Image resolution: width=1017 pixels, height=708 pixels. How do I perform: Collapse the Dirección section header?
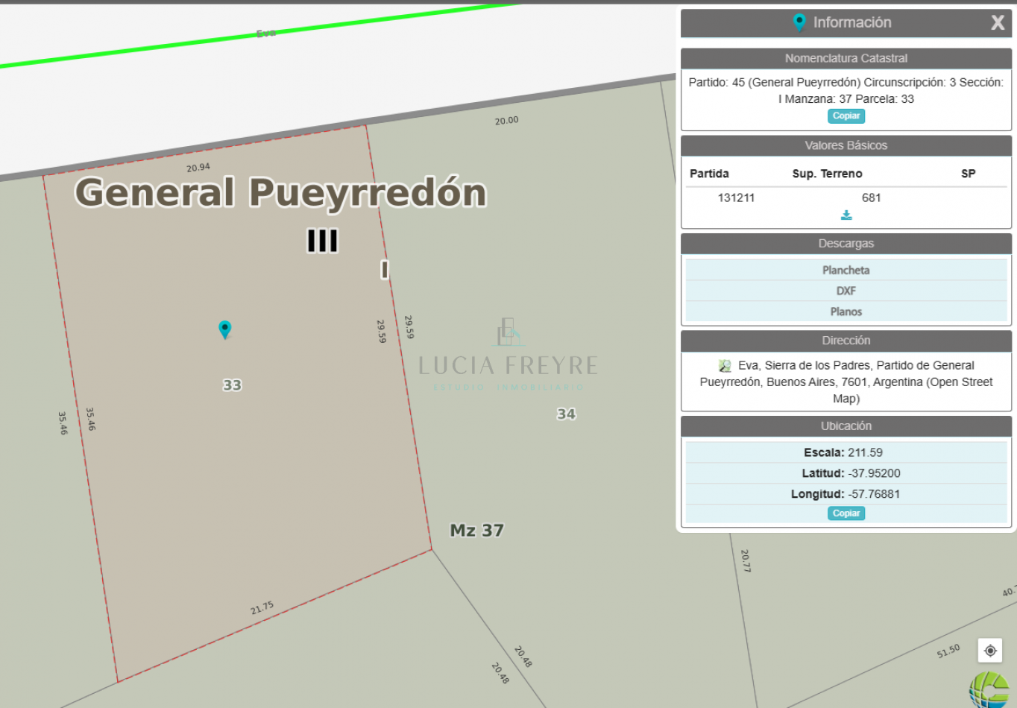(x=846, y=340)
